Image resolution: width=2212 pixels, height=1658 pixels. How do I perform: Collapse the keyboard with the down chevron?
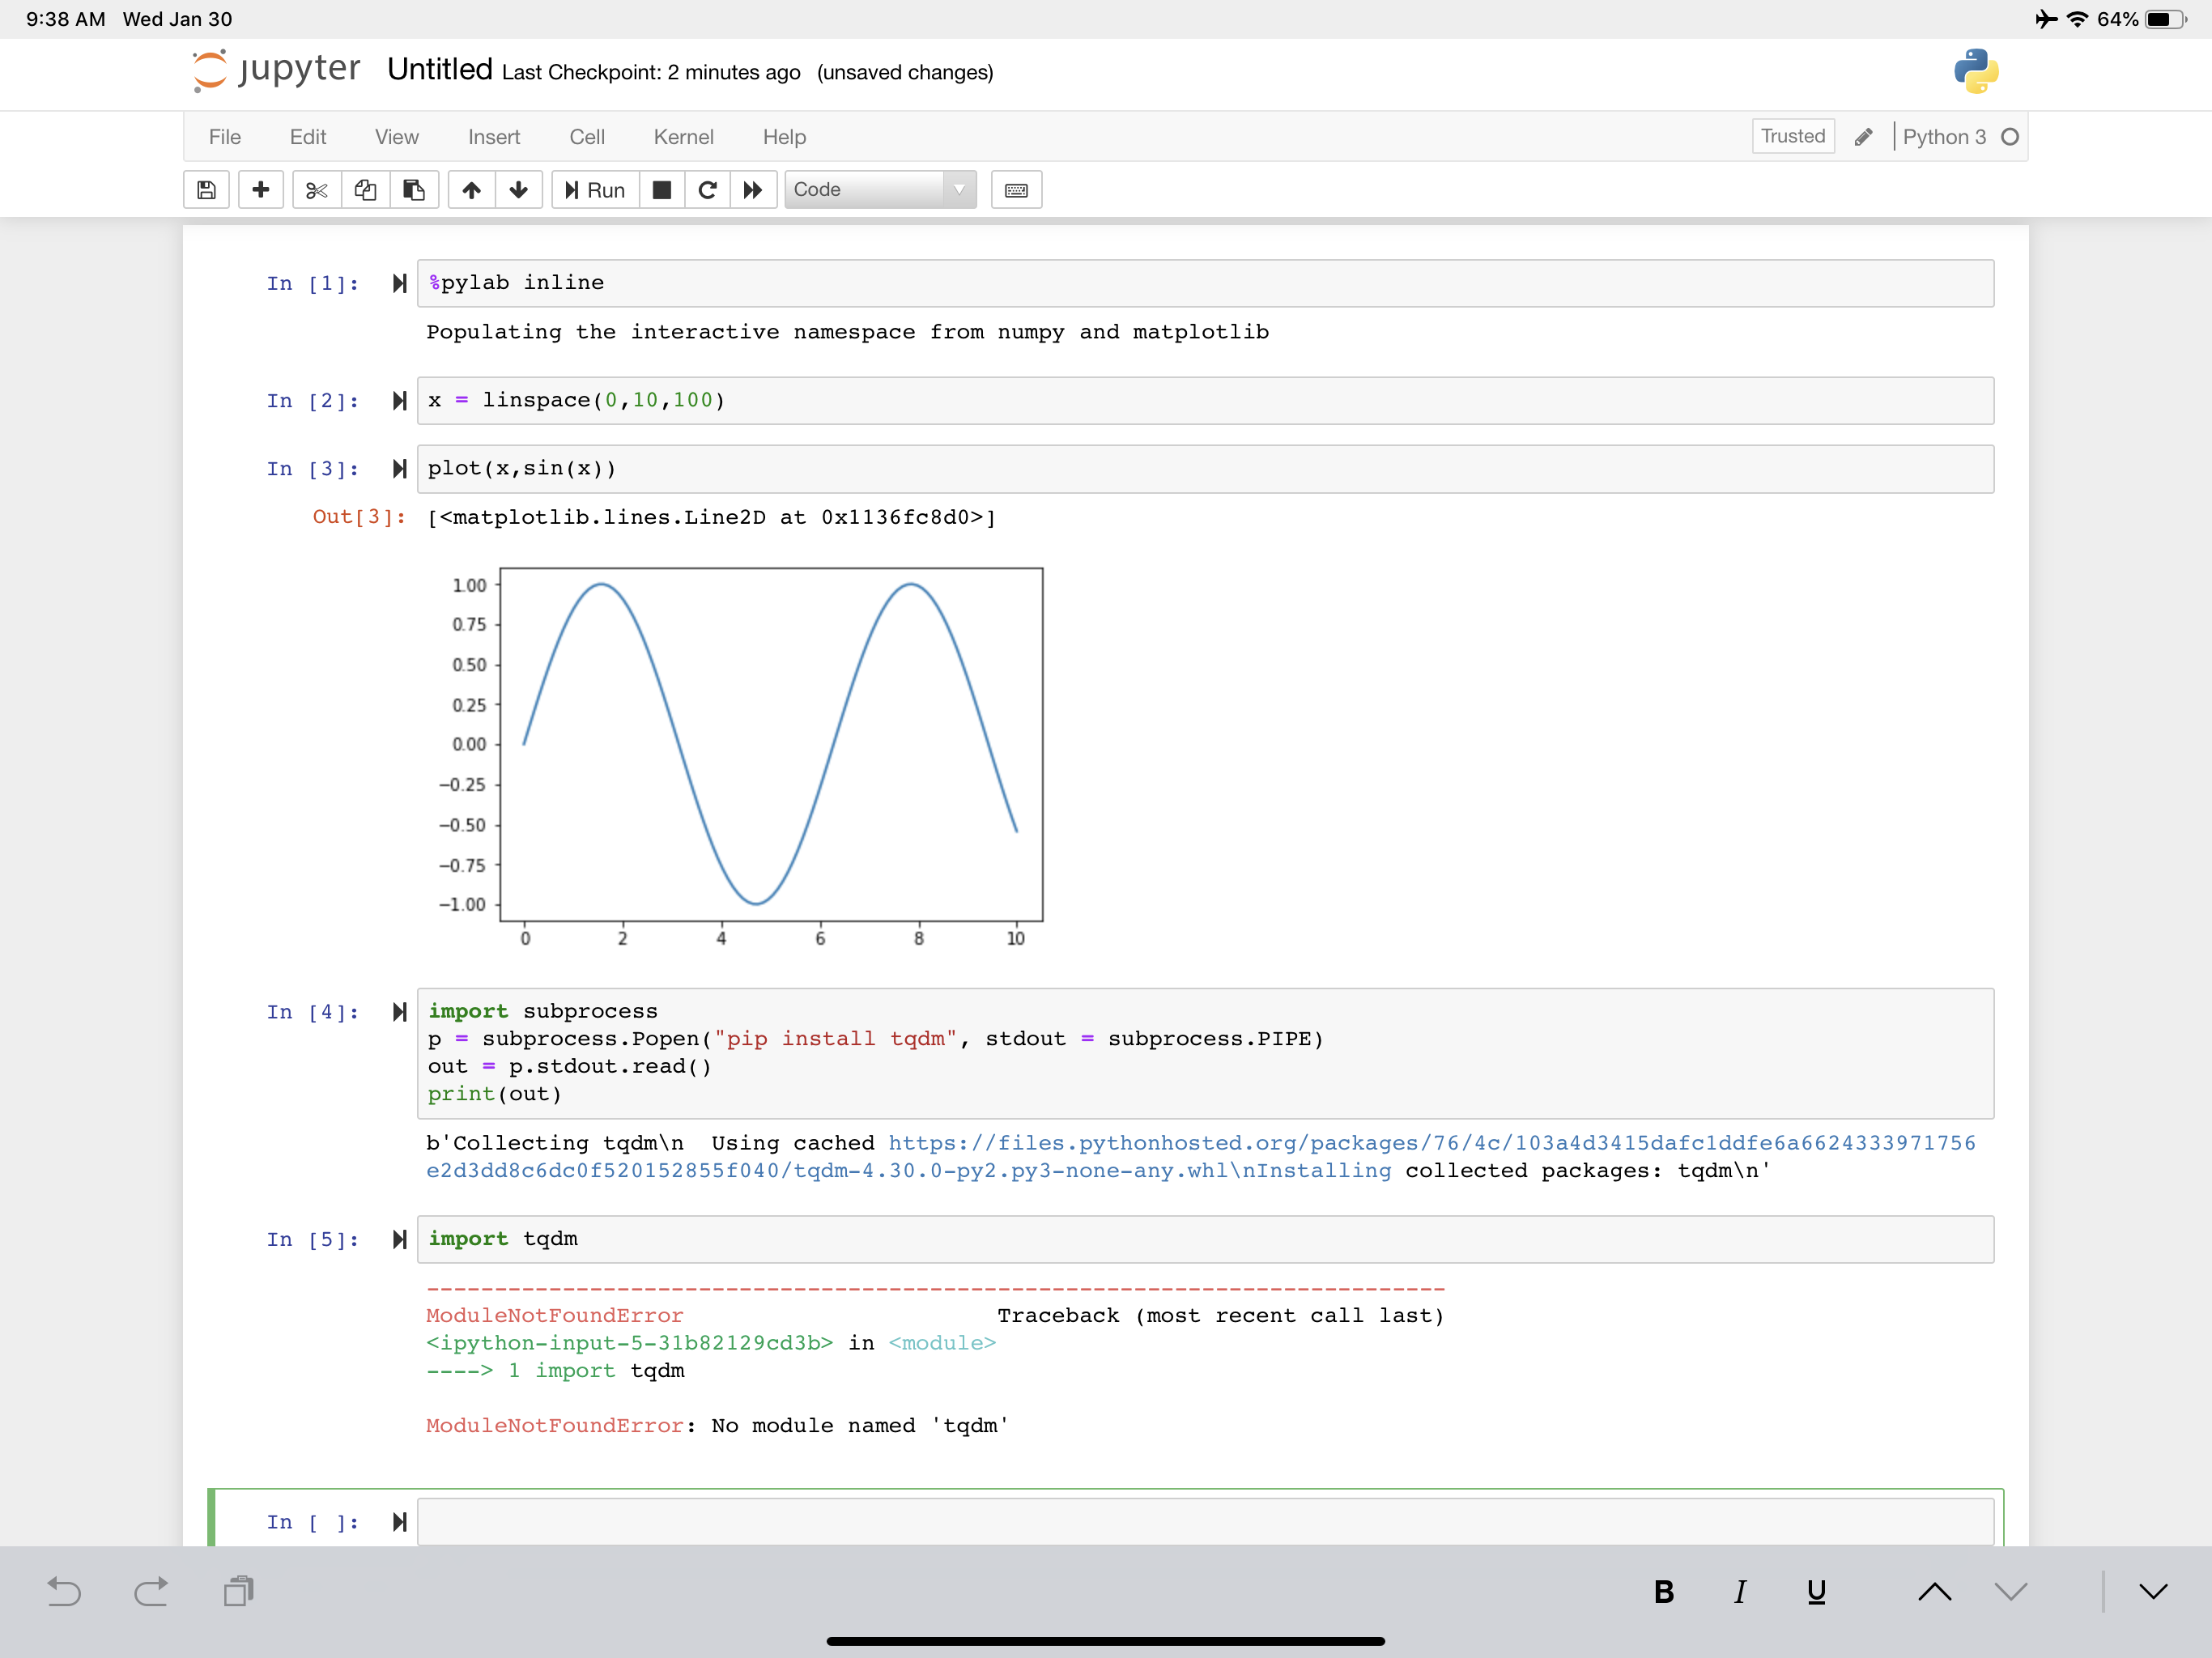coord(2152,1592)
